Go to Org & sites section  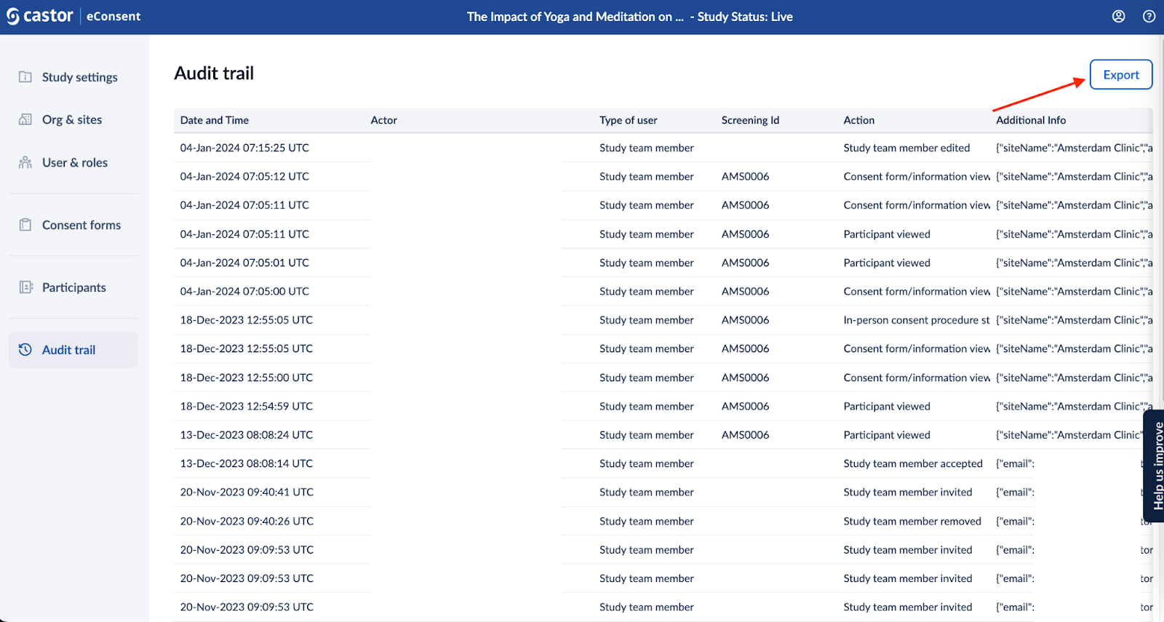(73, 119)
